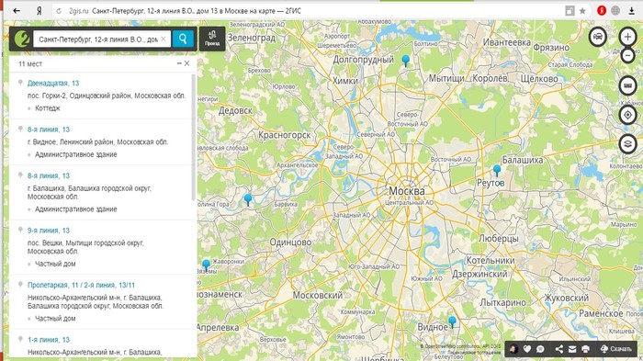
Task: Open the Двенадцатая, 13 result link
Action: tap(53, 84)
